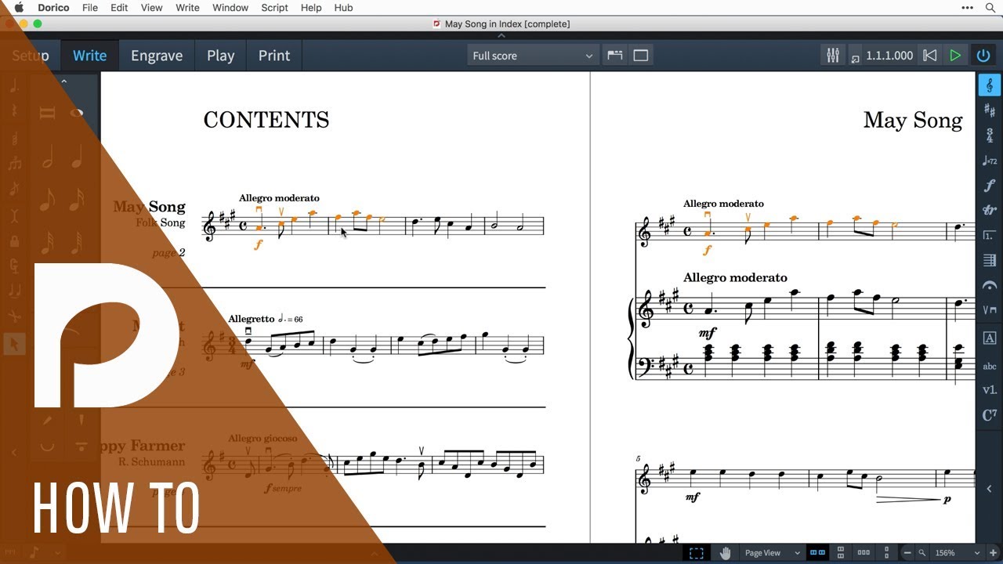Open the View menu
The image size is (1003, 564).
(x=151, y=8)
